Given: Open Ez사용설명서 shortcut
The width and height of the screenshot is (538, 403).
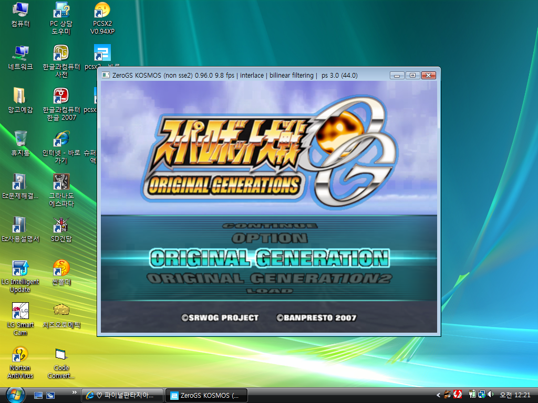Looking at the screenshot, I should 20,230.
